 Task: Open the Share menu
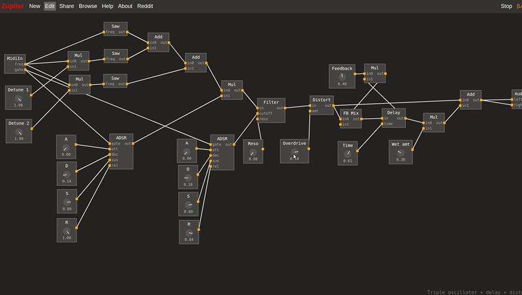[x=85, y=6]
